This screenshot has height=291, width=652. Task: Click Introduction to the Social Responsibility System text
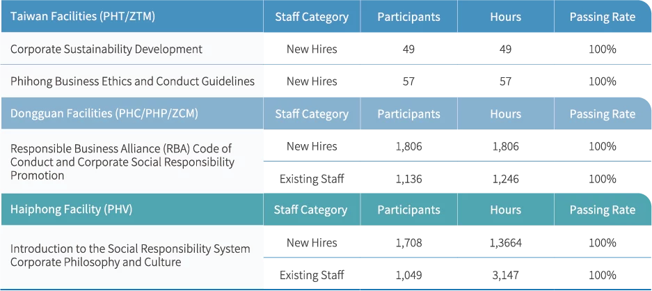(x=130, y=249)
